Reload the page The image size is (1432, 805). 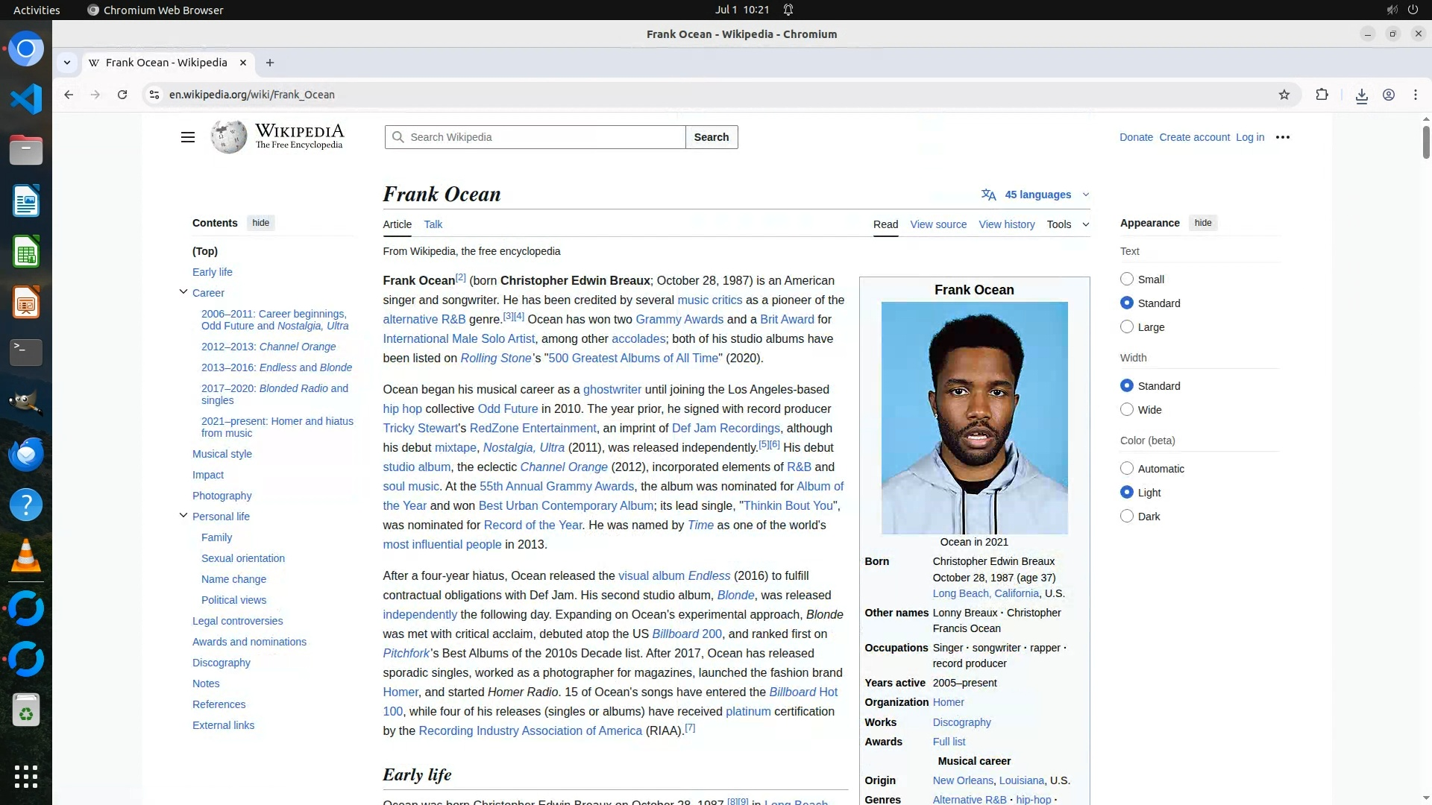(x=122, y=95)
